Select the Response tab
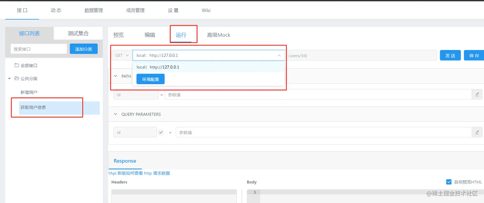The height and width of the screenshot is (203, 484). tap(125, 161)
